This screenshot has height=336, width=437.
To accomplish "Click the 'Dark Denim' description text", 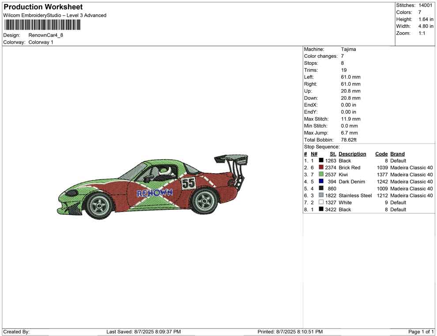I will 352,182.
